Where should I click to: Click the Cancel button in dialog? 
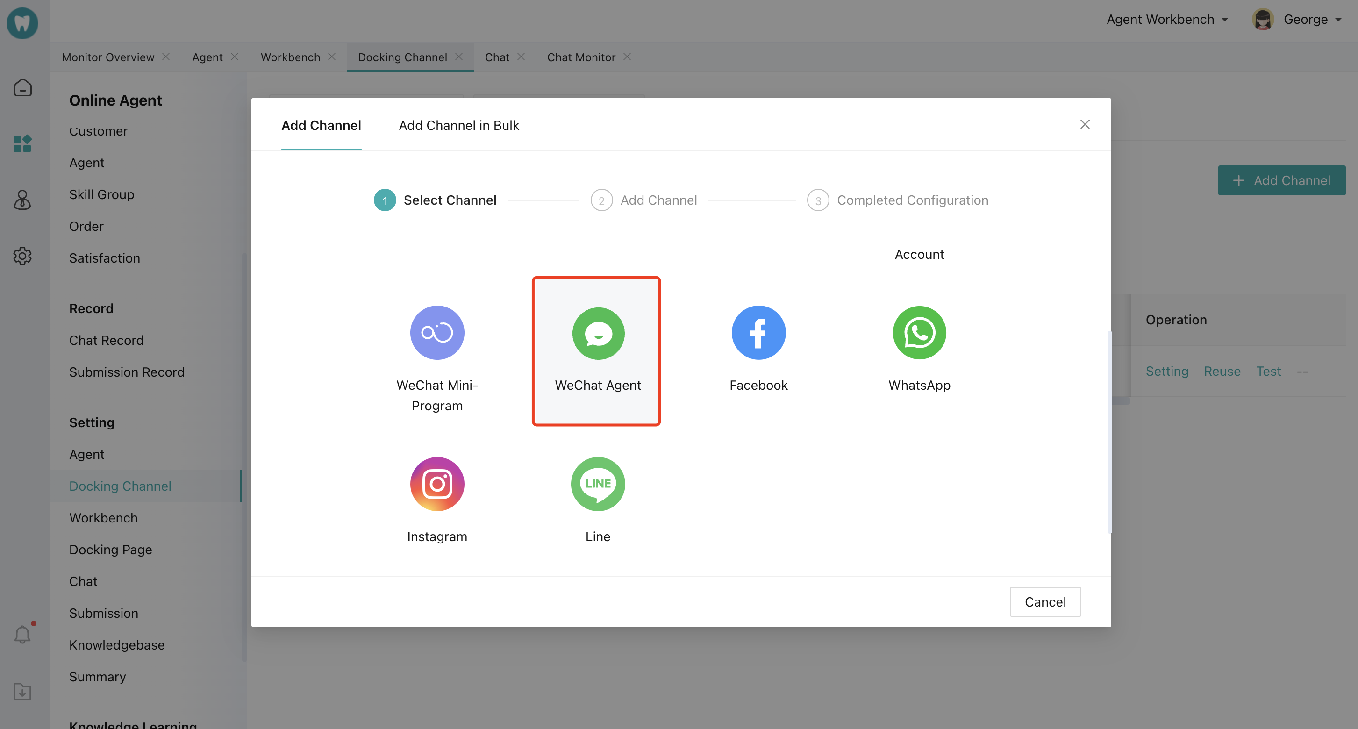click(1045, 601)
